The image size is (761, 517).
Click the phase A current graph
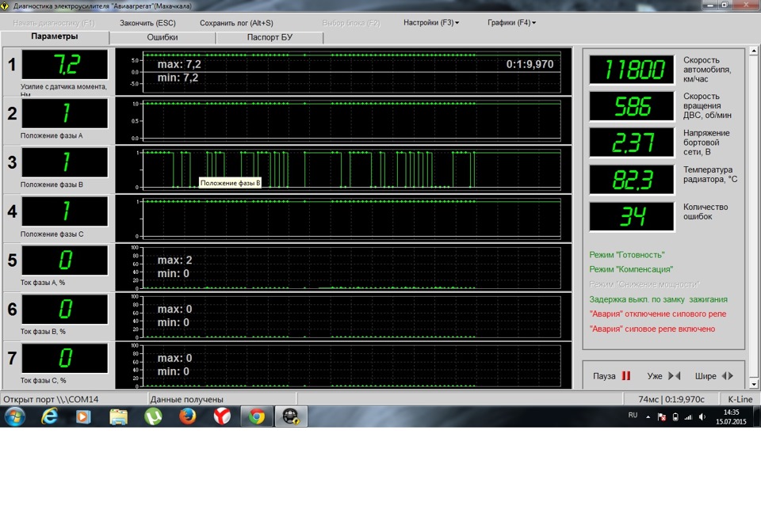click(x=343, y=267)
